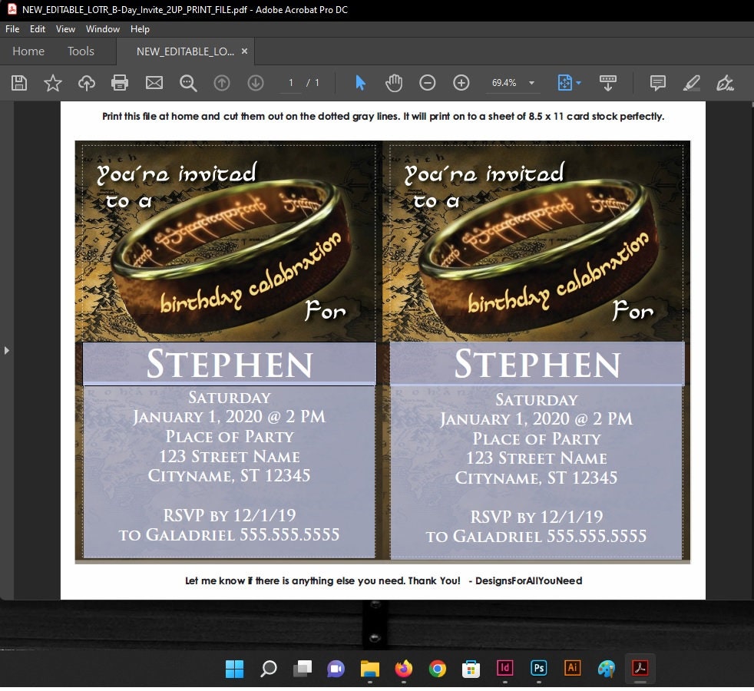Email the PDF document

[x=154, y=83]
